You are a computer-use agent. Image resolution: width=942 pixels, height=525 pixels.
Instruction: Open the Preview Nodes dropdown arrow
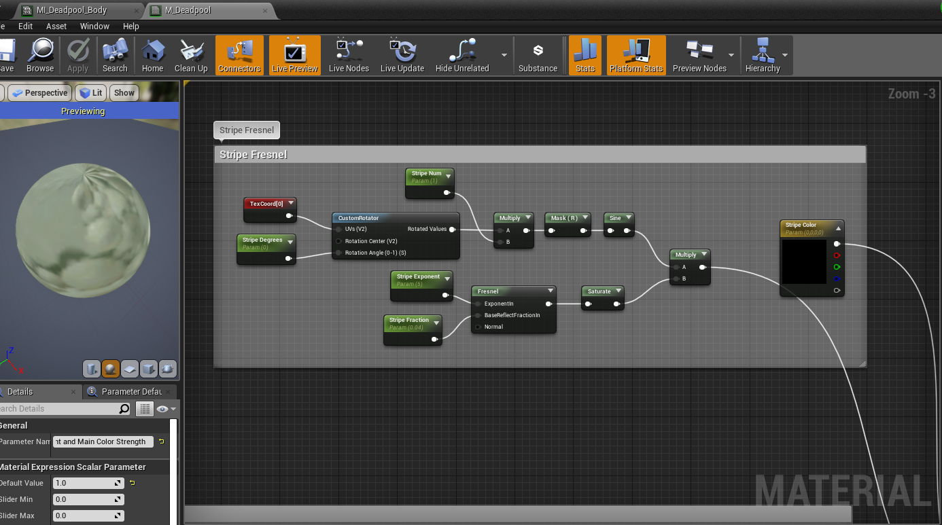[731, 55]
